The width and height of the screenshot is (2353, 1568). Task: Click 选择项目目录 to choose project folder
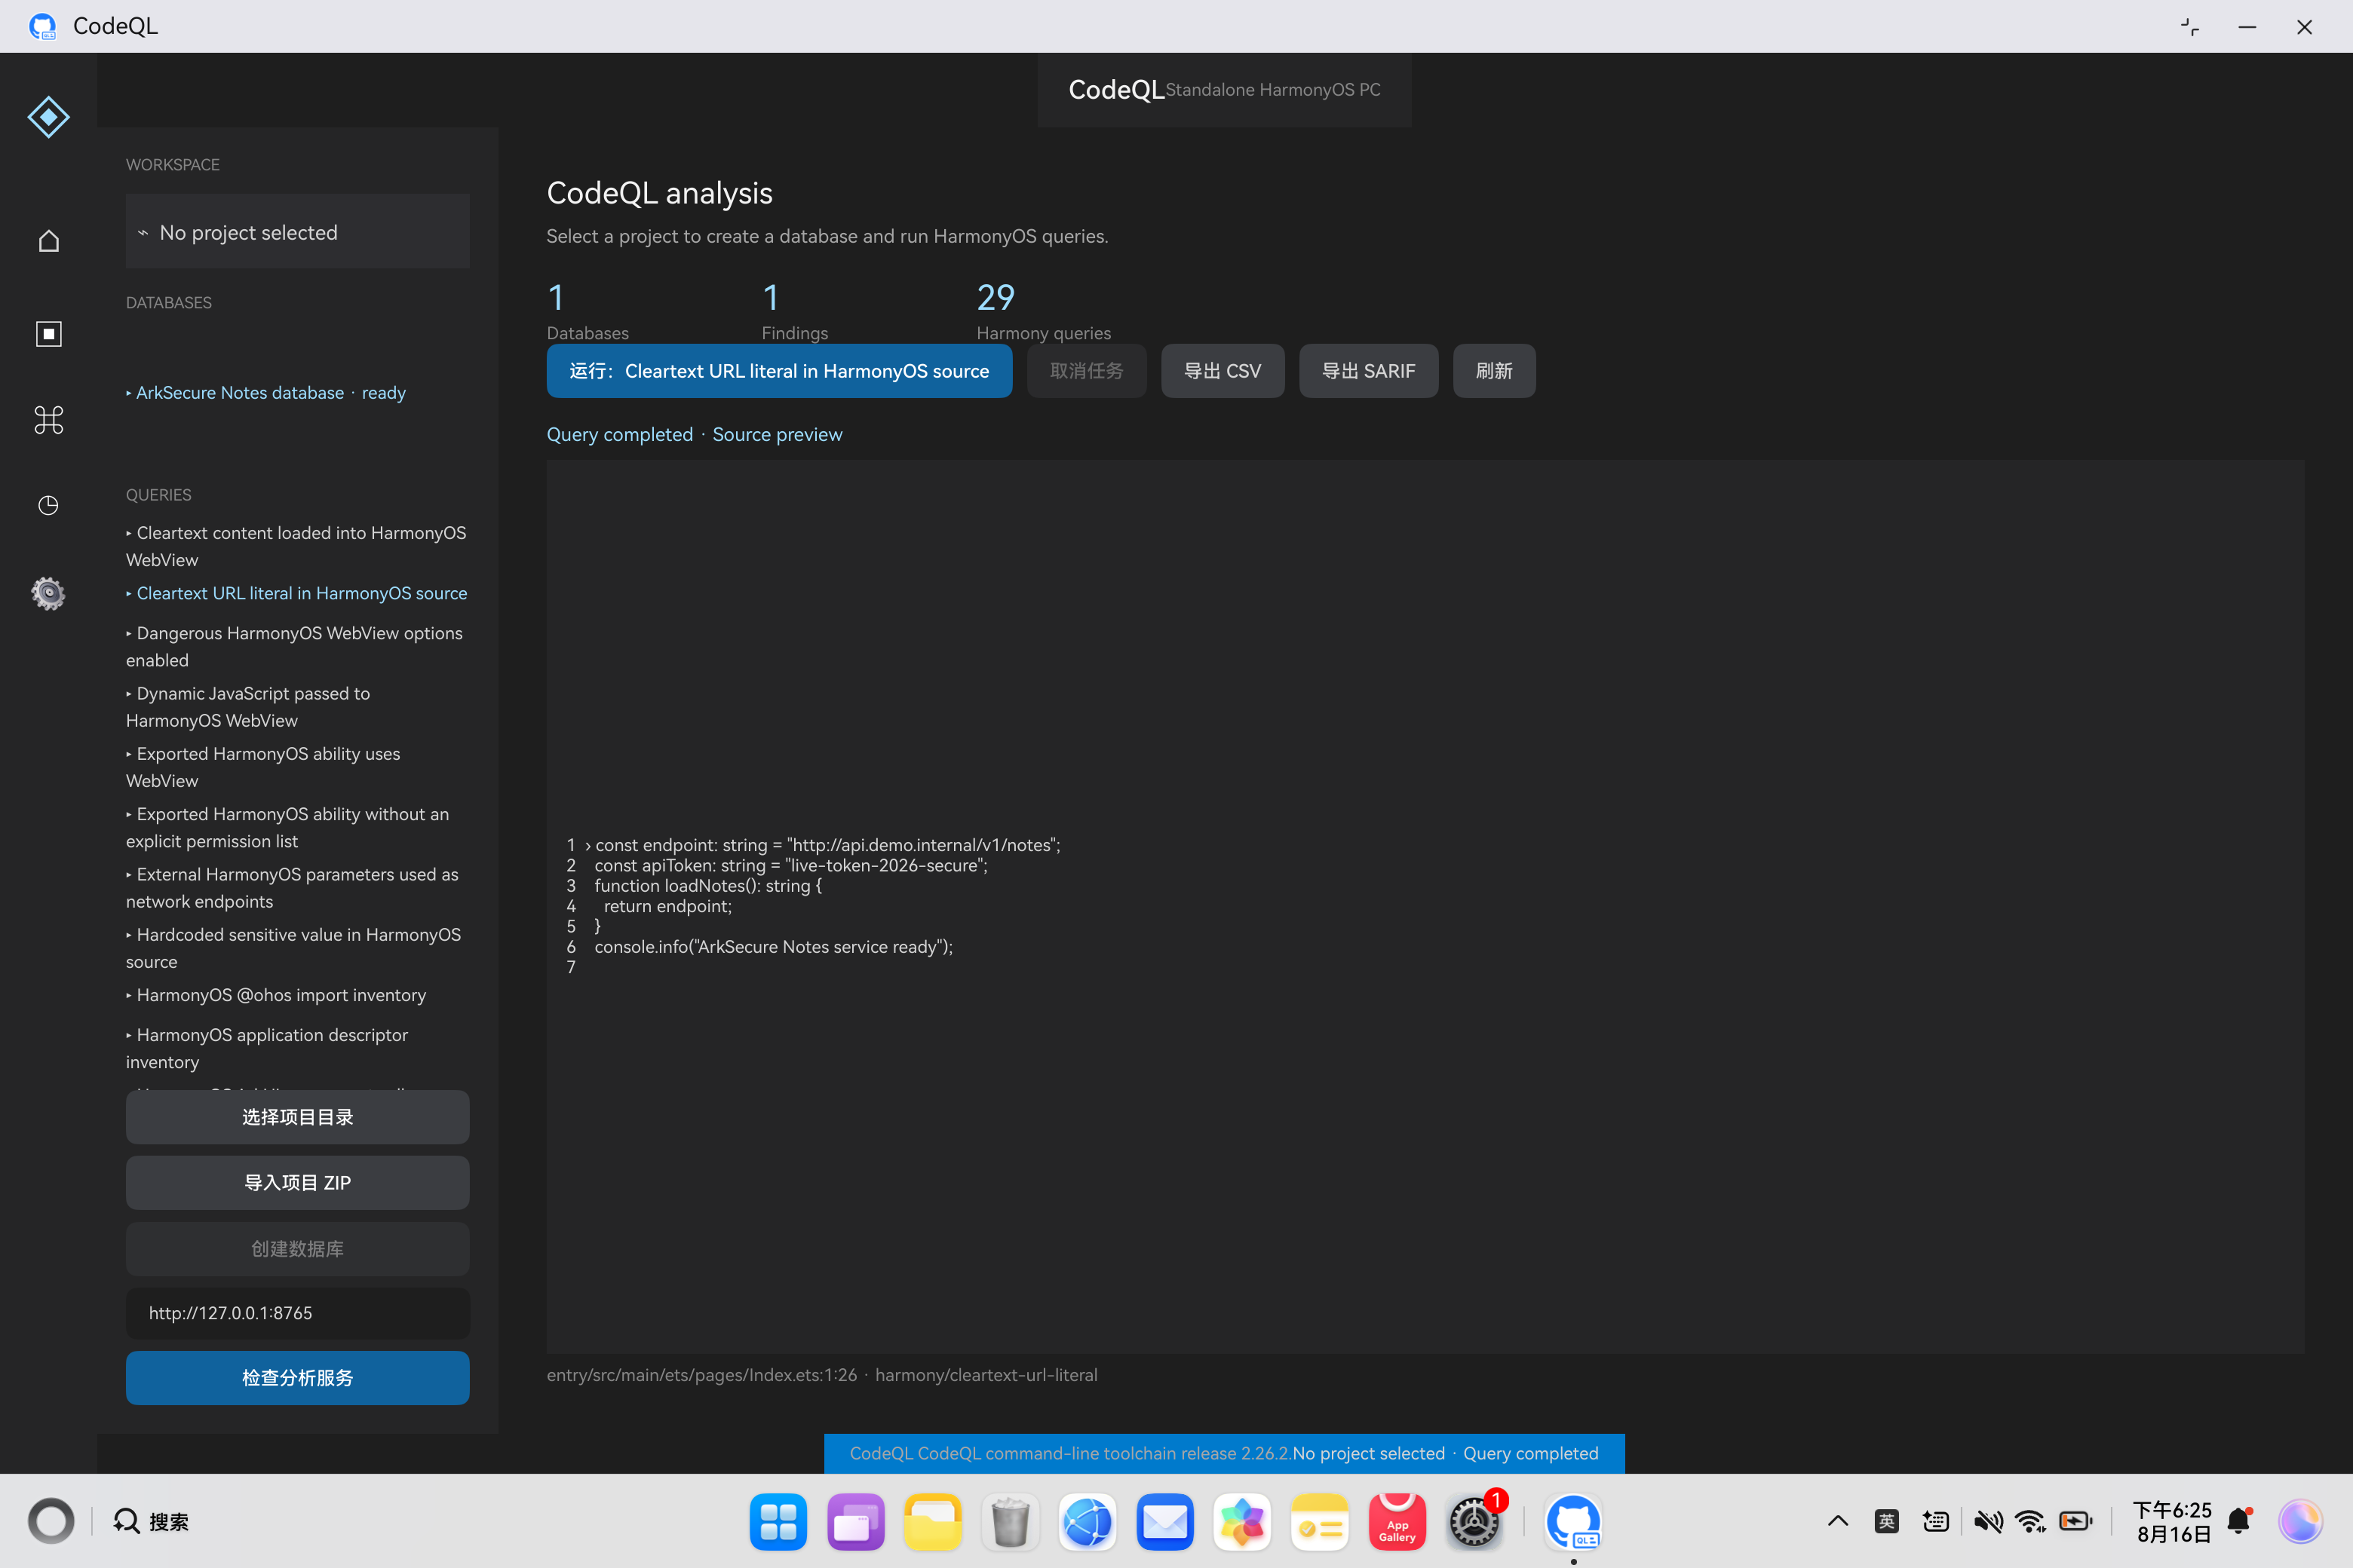297,1117
